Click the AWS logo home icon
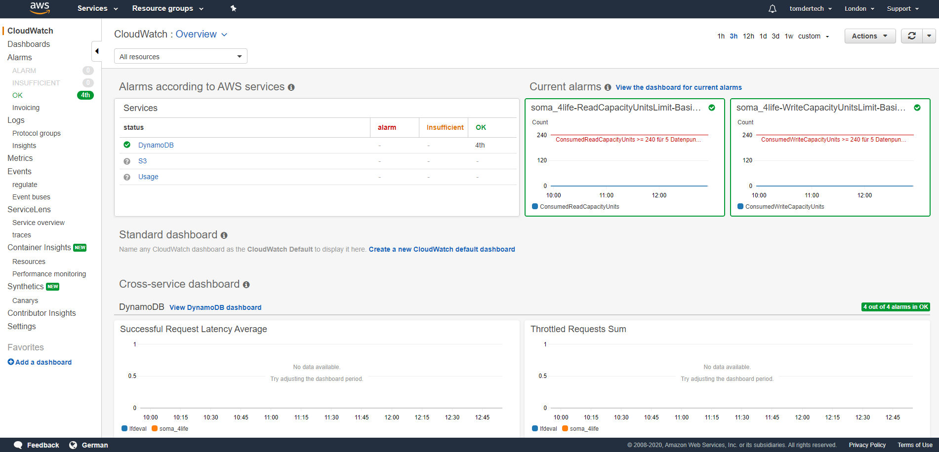The image size is (939, 452). pos(40,8)
